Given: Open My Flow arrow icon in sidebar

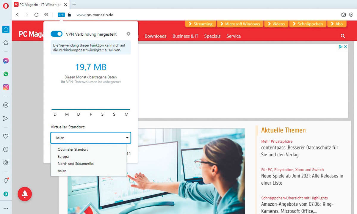Looking at the screenshot, I should (6, 118).
